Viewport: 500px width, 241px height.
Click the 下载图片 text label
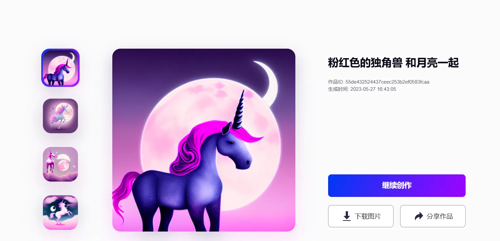pyautogui.click(x=368, y=216)
